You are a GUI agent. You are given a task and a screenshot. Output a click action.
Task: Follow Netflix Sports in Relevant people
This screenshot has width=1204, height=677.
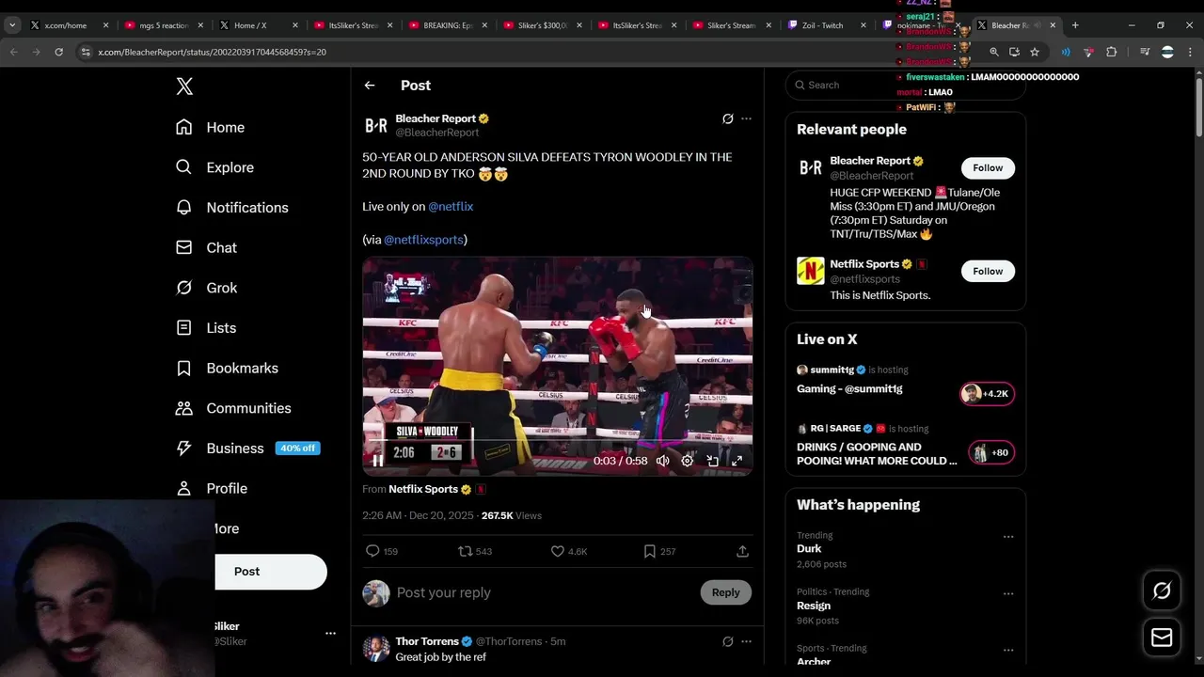(x=988, y=271)
